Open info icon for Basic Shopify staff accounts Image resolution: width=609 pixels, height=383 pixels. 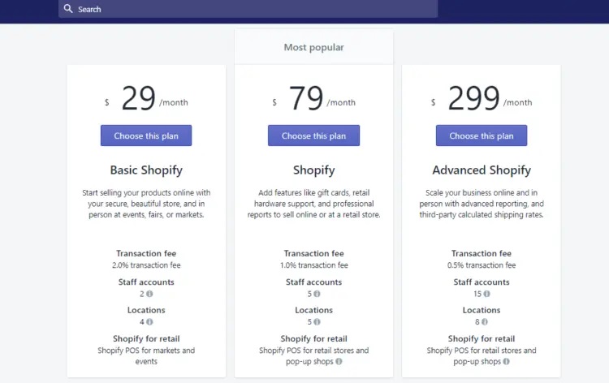tap(149, 294)
